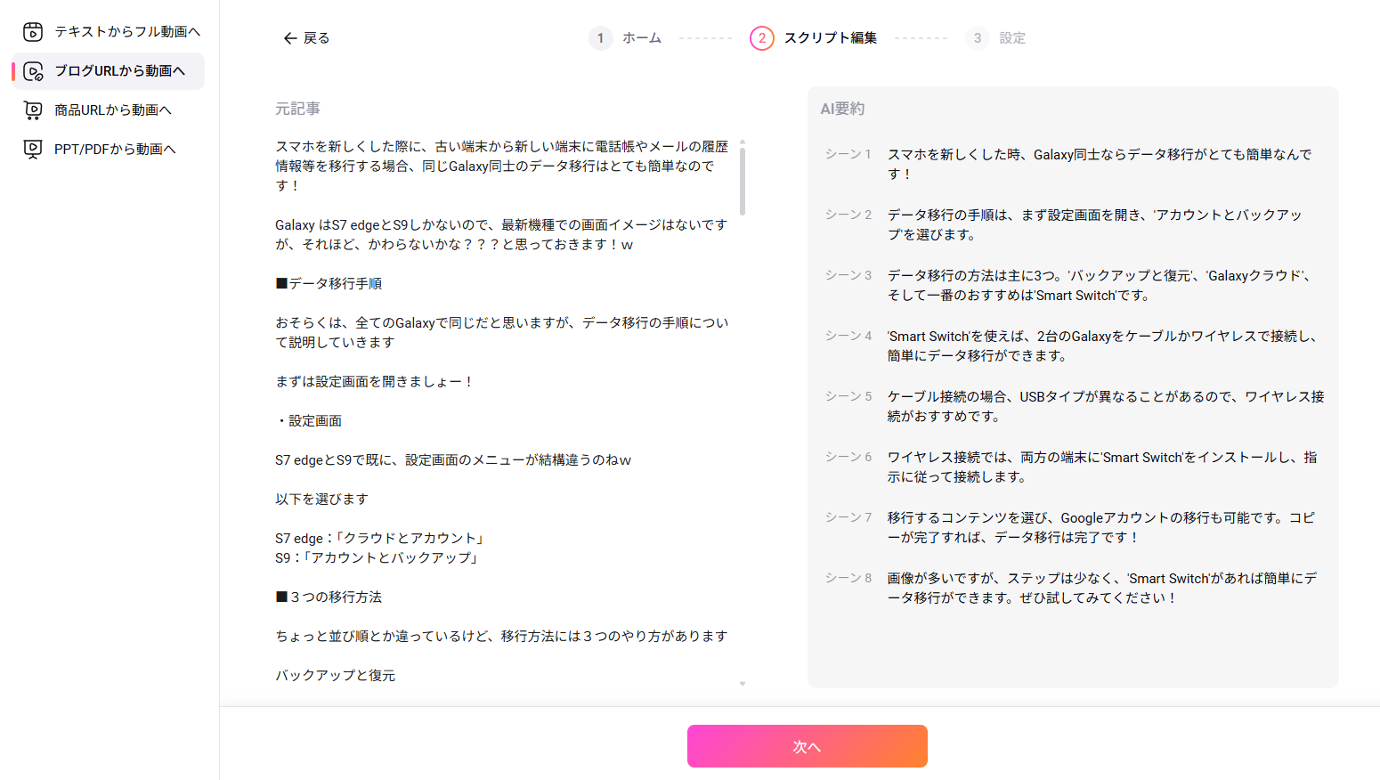Click scroll down arrow of article panel

click(742, 684)
